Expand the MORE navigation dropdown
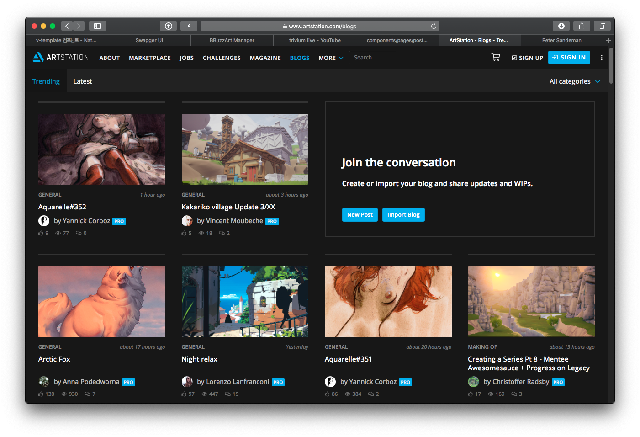640x437 pixels. [x=331, y=58]
